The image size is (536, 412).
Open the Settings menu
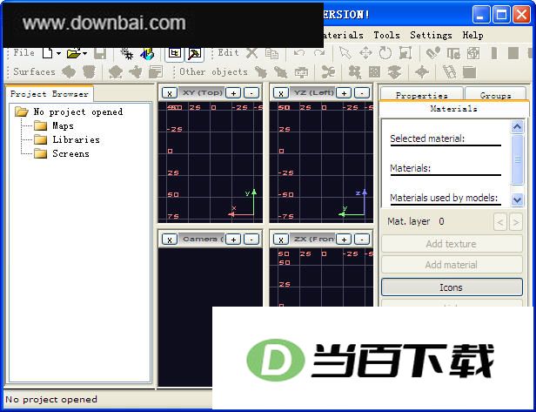tap(431, 35)
